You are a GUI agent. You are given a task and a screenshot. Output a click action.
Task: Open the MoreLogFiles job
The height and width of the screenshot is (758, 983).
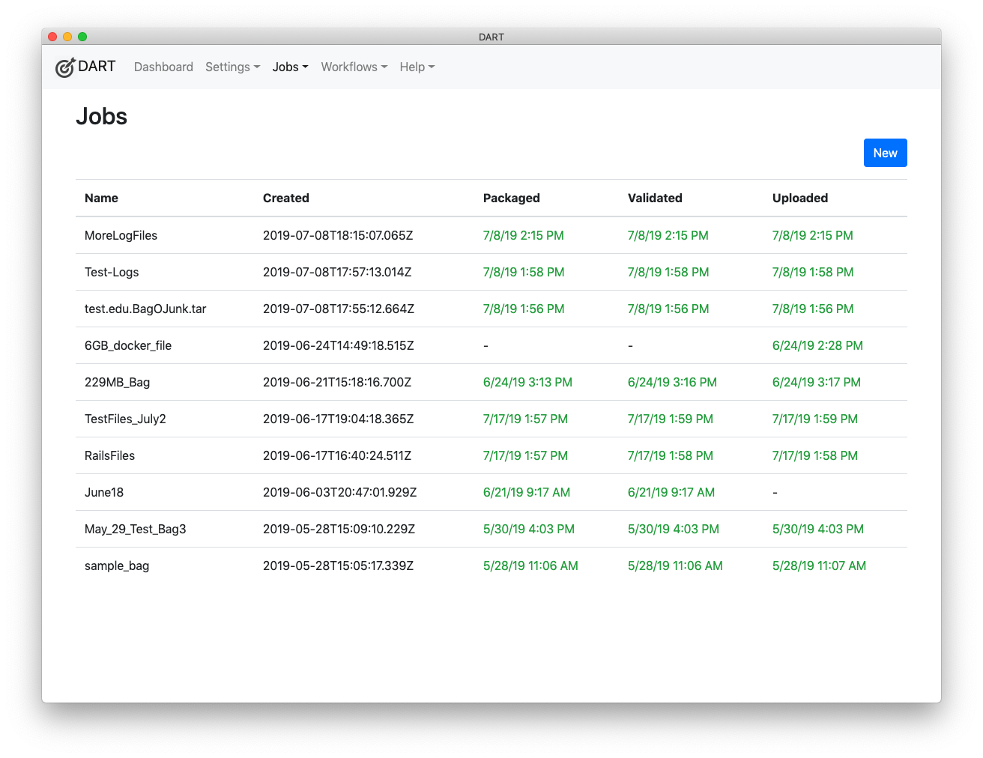click(121, 235)
